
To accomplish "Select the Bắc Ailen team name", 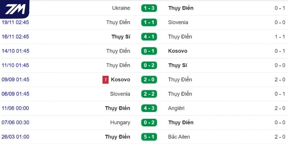I will (179, 137).
